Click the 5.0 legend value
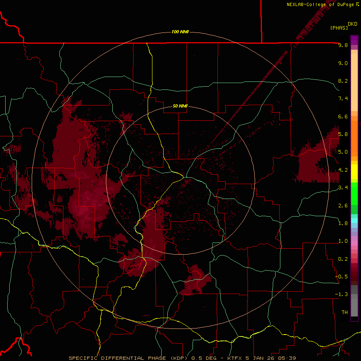Screen dimensions: 361x361 click(x=343, y=152)
